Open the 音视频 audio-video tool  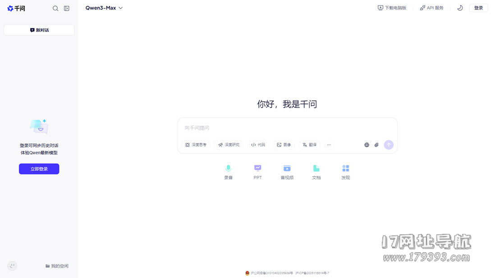[x=287, y=171]
